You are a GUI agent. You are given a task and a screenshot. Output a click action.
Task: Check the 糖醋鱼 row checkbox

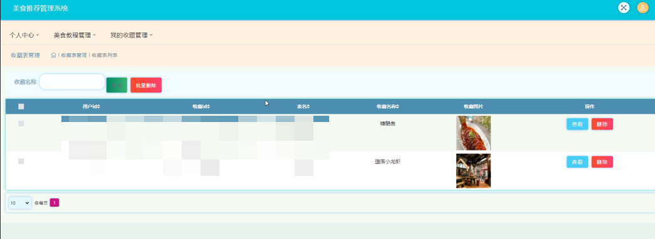point(21,123)
